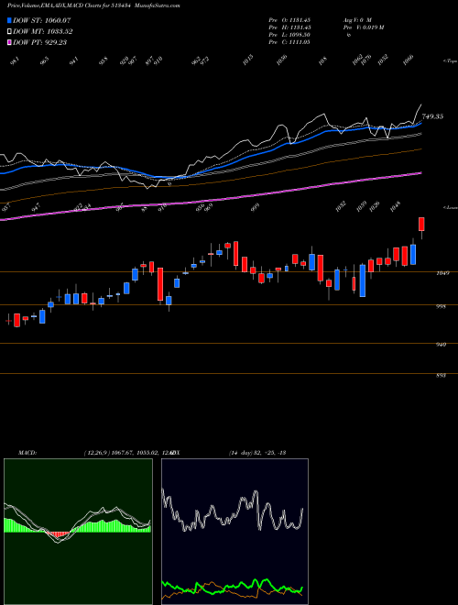Click the 998 price level label

442,307
